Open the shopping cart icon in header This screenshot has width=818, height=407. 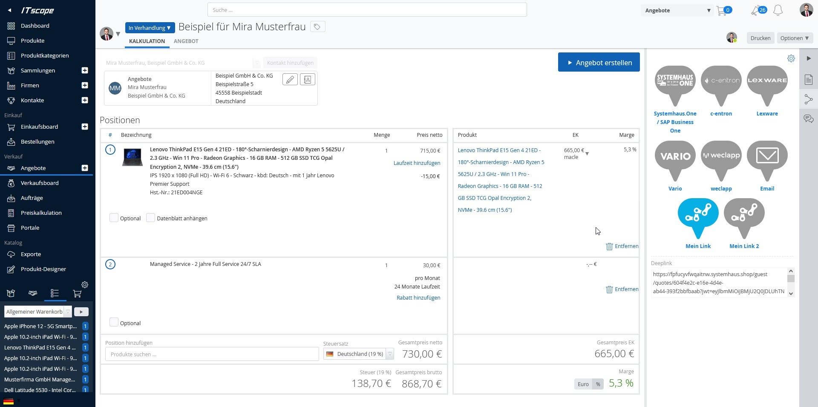click(722, 10)
